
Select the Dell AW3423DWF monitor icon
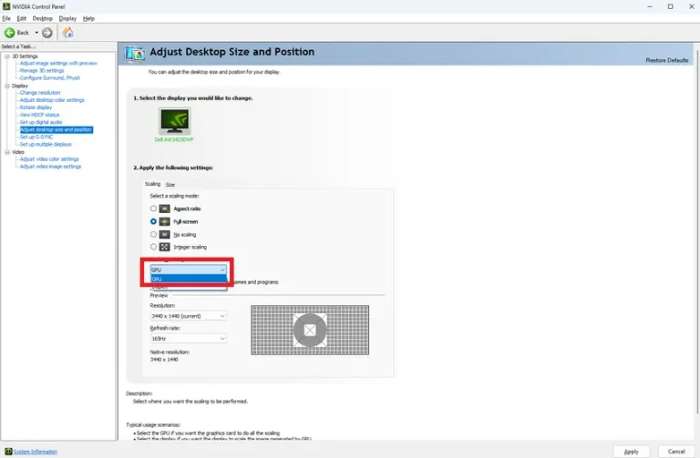point(175,121)
